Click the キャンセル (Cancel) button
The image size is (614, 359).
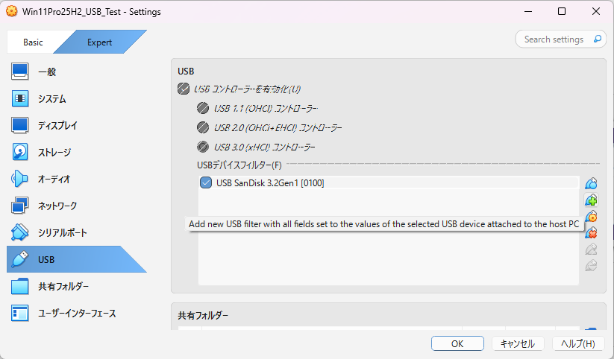pyautogui.click(x=517, y=343)
